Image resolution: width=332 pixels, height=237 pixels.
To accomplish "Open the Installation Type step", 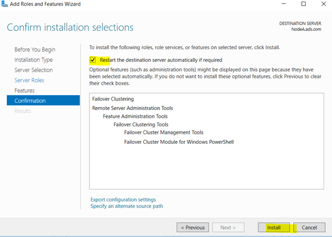I will pyautogui.click(x=33, y=60).
